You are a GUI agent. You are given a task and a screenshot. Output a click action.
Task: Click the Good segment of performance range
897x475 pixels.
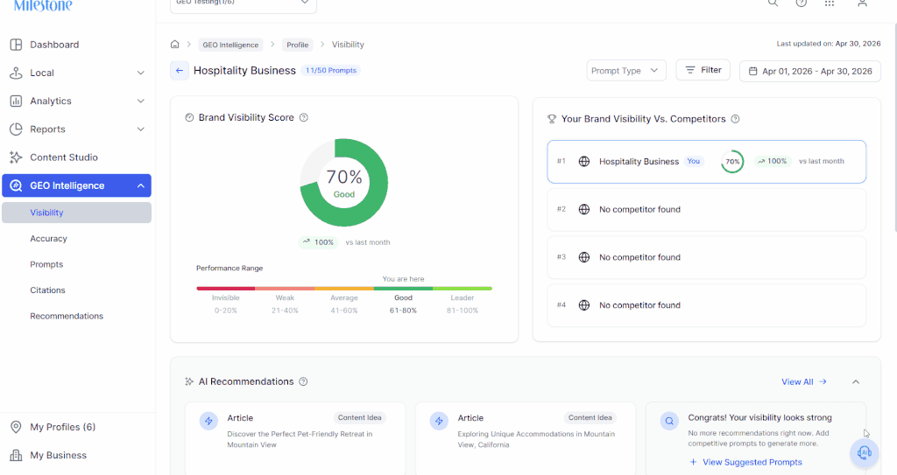pos(403,289)
